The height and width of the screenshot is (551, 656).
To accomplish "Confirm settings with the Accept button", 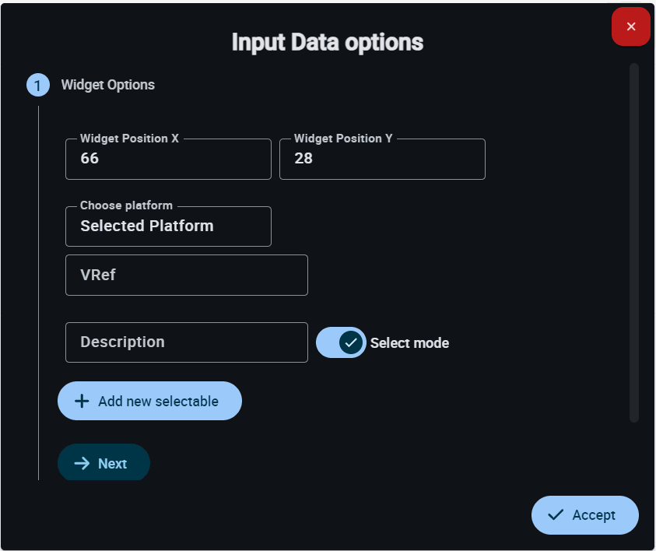I will 584,515.
